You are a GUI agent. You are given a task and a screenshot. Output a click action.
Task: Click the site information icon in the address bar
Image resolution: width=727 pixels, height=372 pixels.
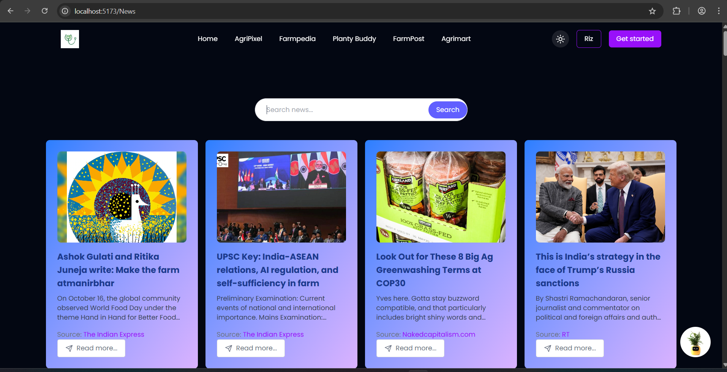[65, 11]
